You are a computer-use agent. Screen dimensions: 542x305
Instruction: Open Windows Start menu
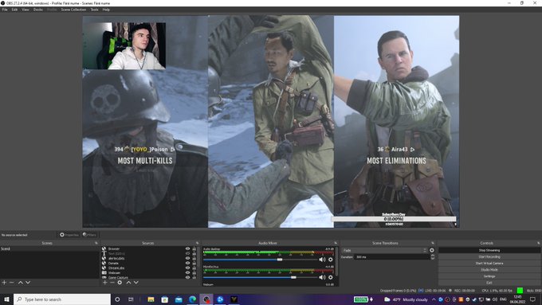point(6,299)
